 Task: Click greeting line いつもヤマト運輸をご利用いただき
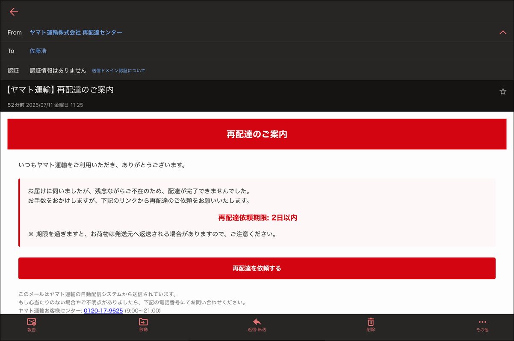tap(102, 165)
